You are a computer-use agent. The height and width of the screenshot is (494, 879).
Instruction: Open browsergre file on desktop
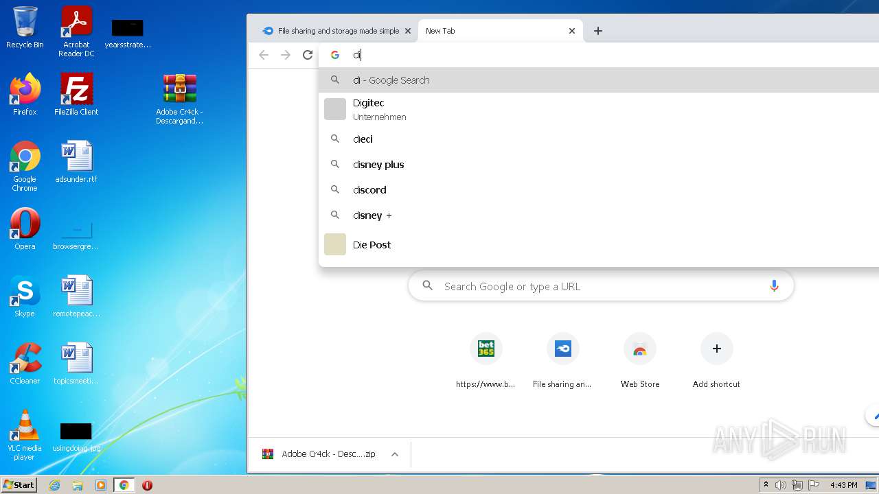(x=76, y=235)
